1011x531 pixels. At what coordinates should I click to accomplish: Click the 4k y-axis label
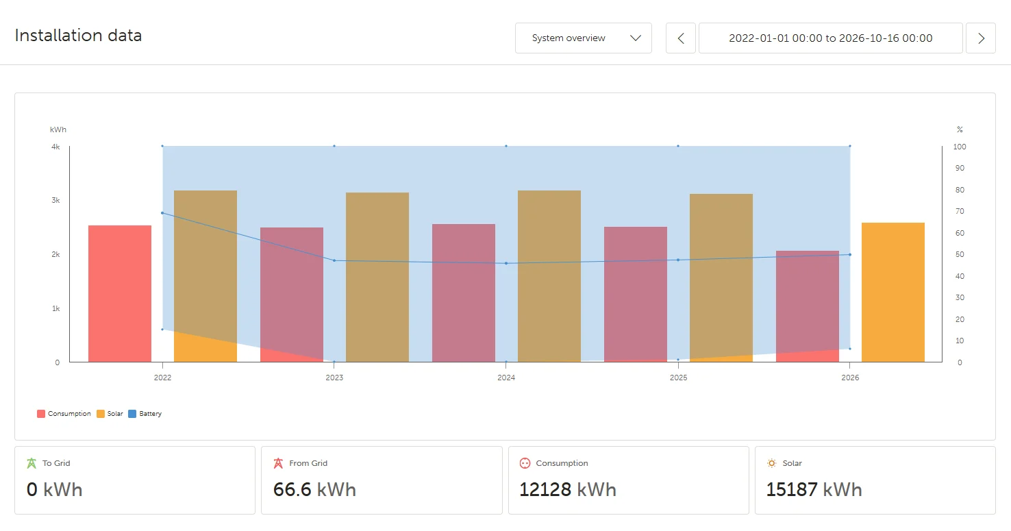(x=55, y=147)
